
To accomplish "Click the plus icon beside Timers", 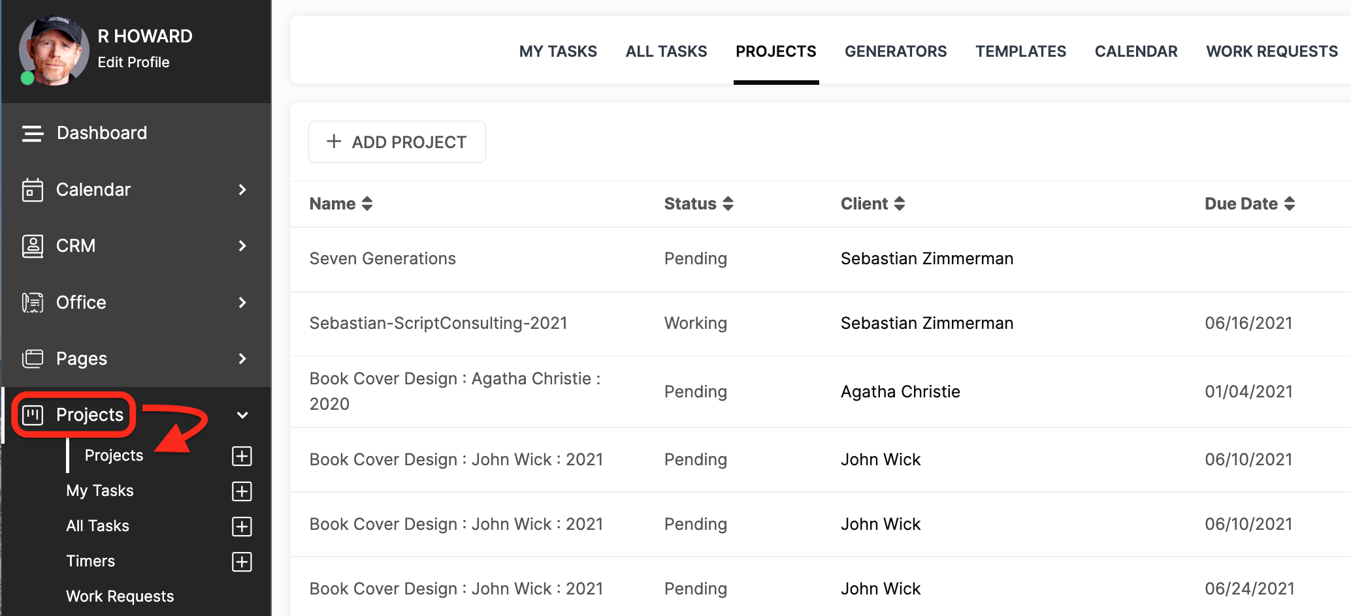I will click(x=242, y=562).
